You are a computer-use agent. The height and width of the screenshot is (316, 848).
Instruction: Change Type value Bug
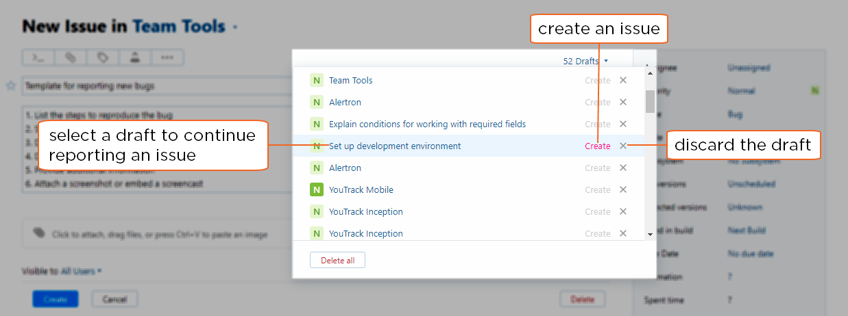coord(734,114)
